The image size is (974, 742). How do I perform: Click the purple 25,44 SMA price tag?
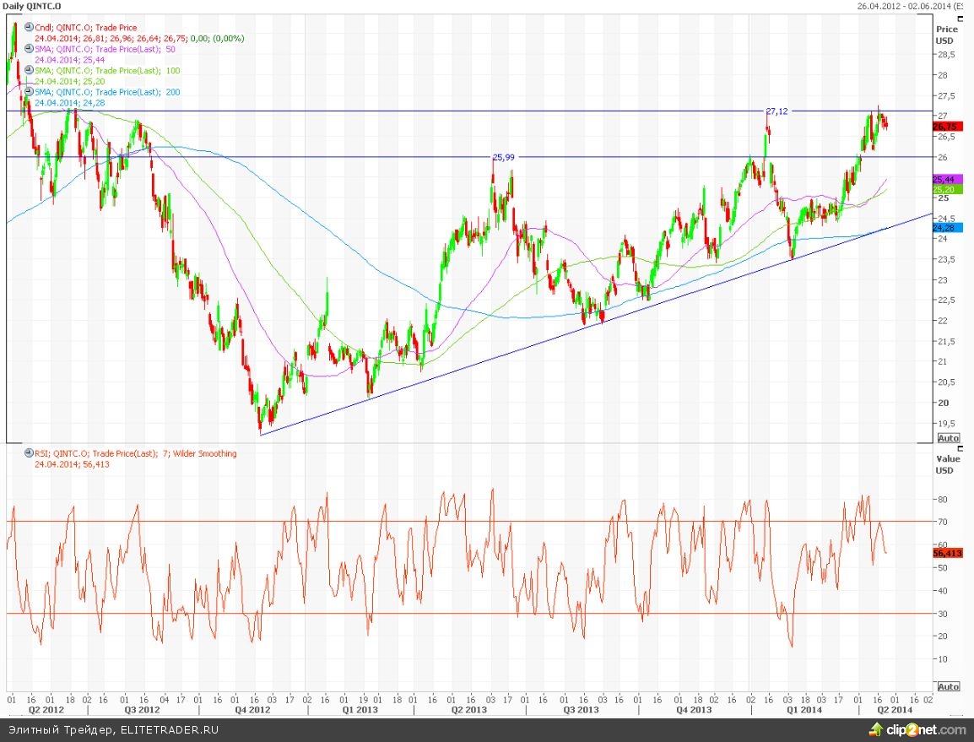[x=945, y=180]
